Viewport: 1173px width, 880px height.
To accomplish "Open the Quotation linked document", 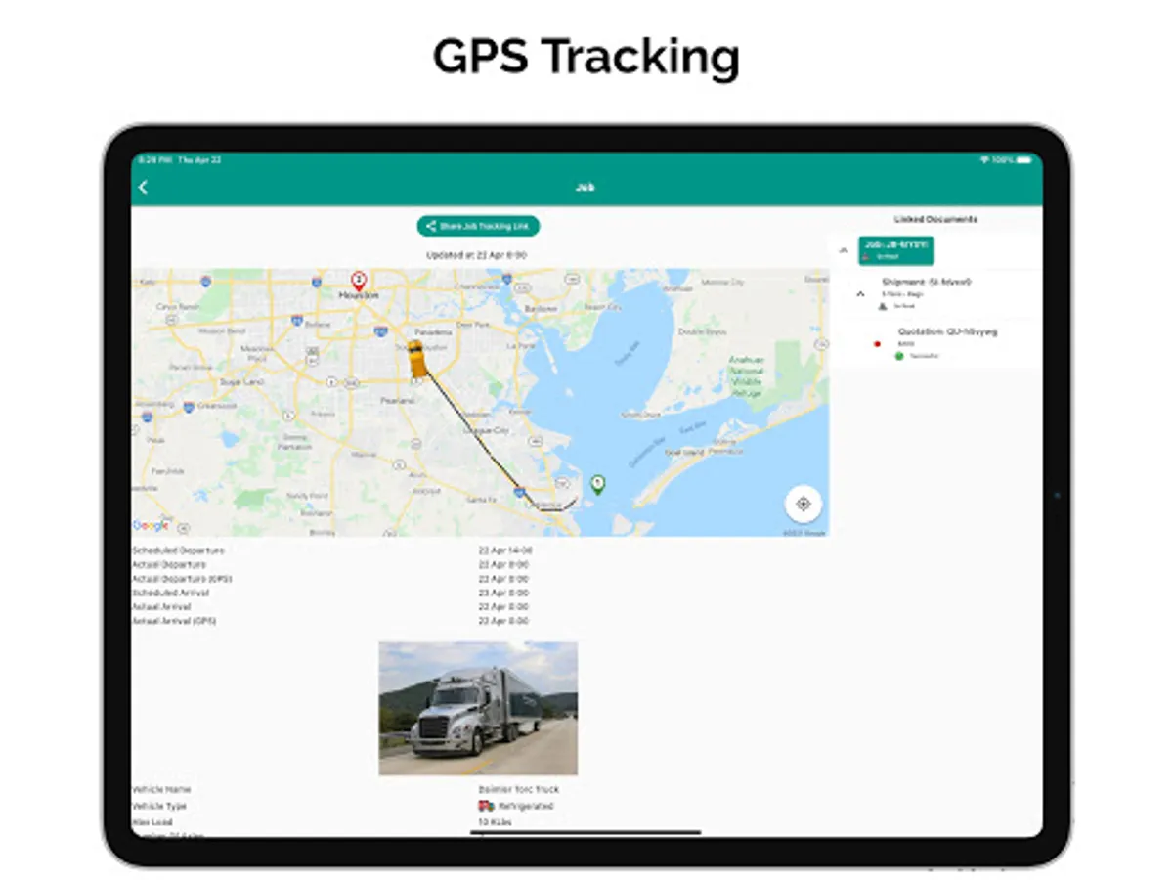I will [947, 331].
